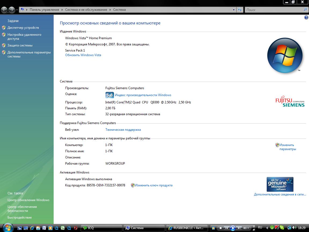
Task: Click the media player toolbar icon in taskbar
Action: click(x=213, y=228)
